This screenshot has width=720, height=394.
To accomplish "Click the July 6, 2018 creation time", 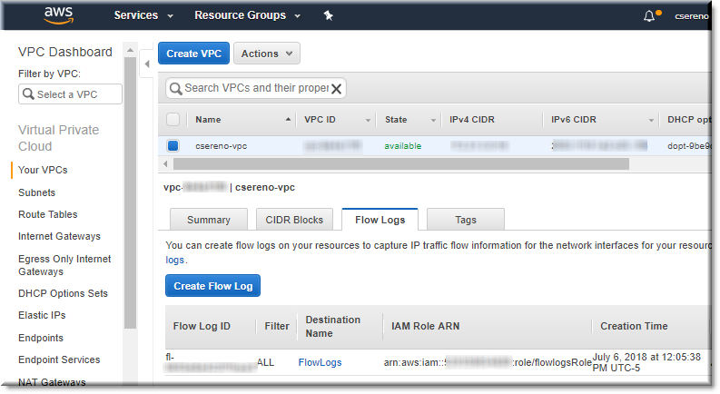I will (646, 362).
